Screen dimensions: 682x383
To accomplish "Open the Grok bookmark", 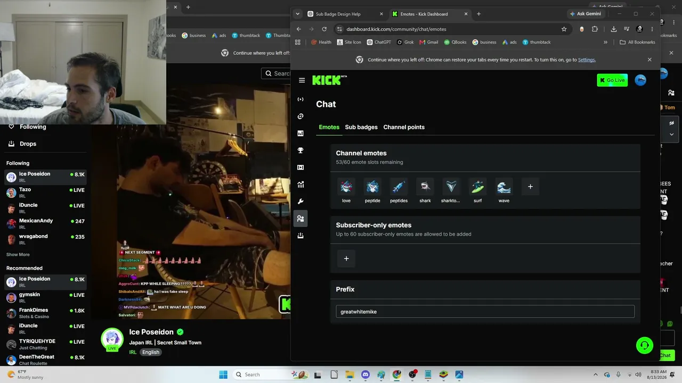I will point(405,42).
